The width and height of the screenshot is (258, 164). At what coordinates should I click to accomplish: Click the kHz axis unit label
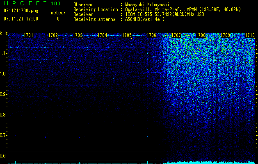(x=4, y=33)
